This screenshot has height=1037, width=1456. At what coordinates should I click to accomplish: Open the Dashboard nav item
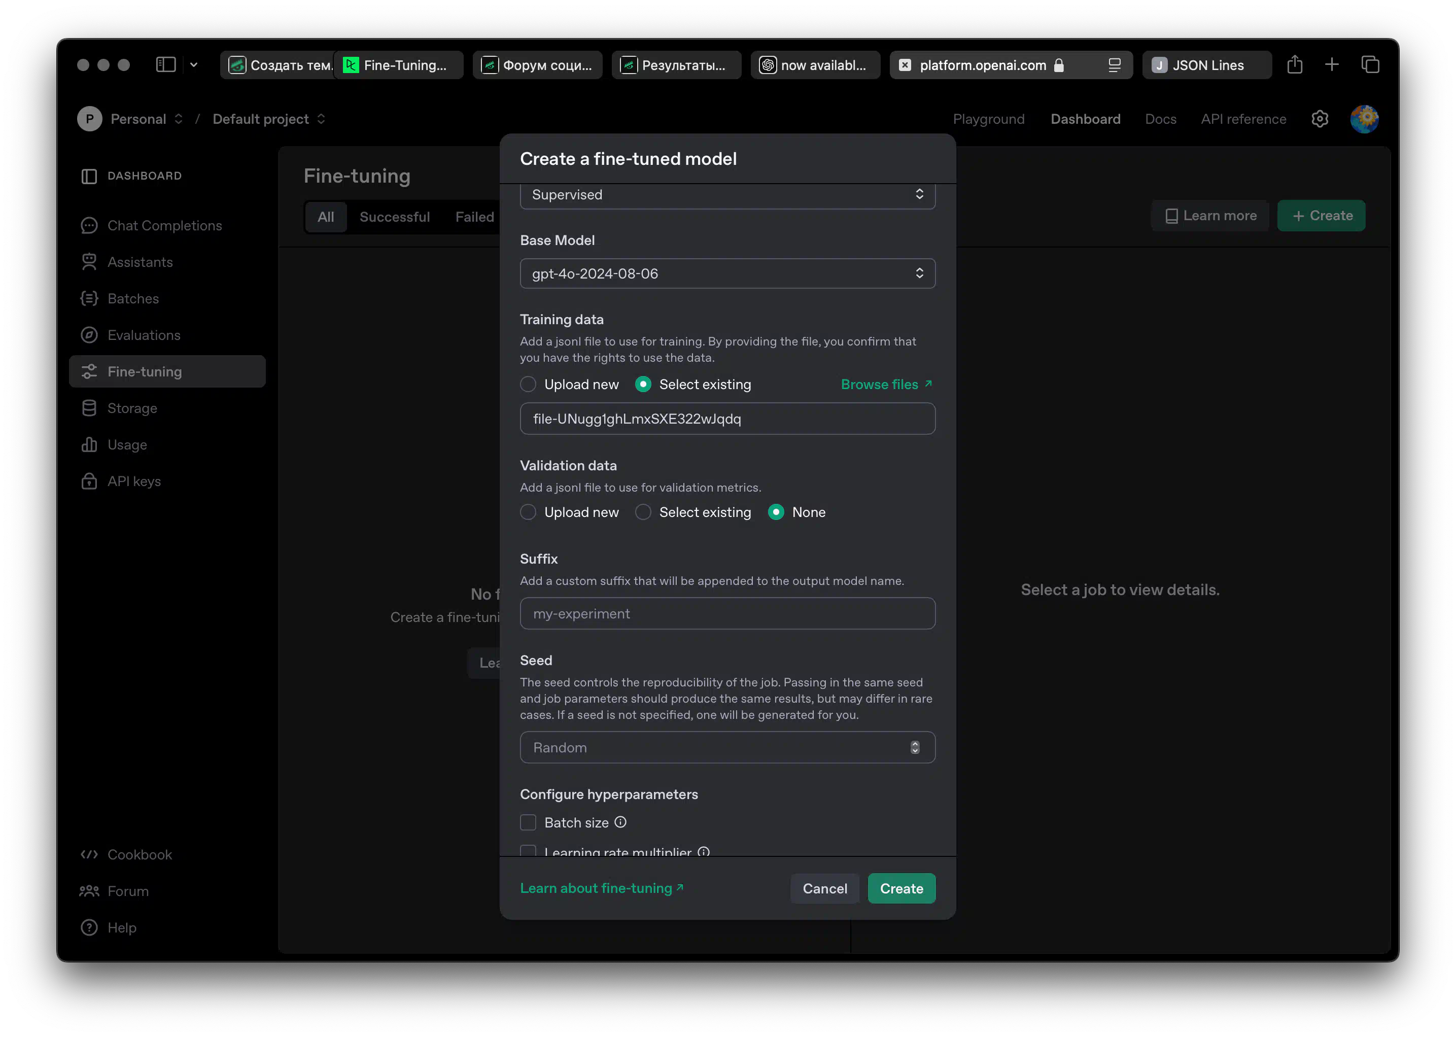click(x=1085, y=119)
